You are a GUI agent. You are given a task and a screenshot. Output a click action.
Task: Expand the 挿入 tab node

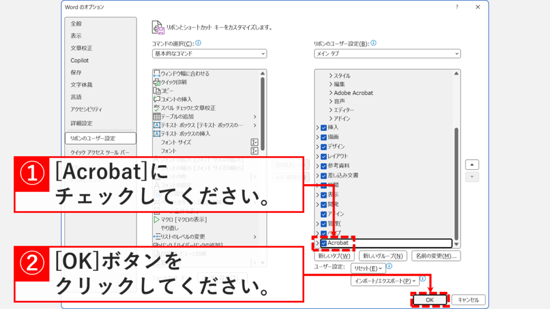click(317, 128)
